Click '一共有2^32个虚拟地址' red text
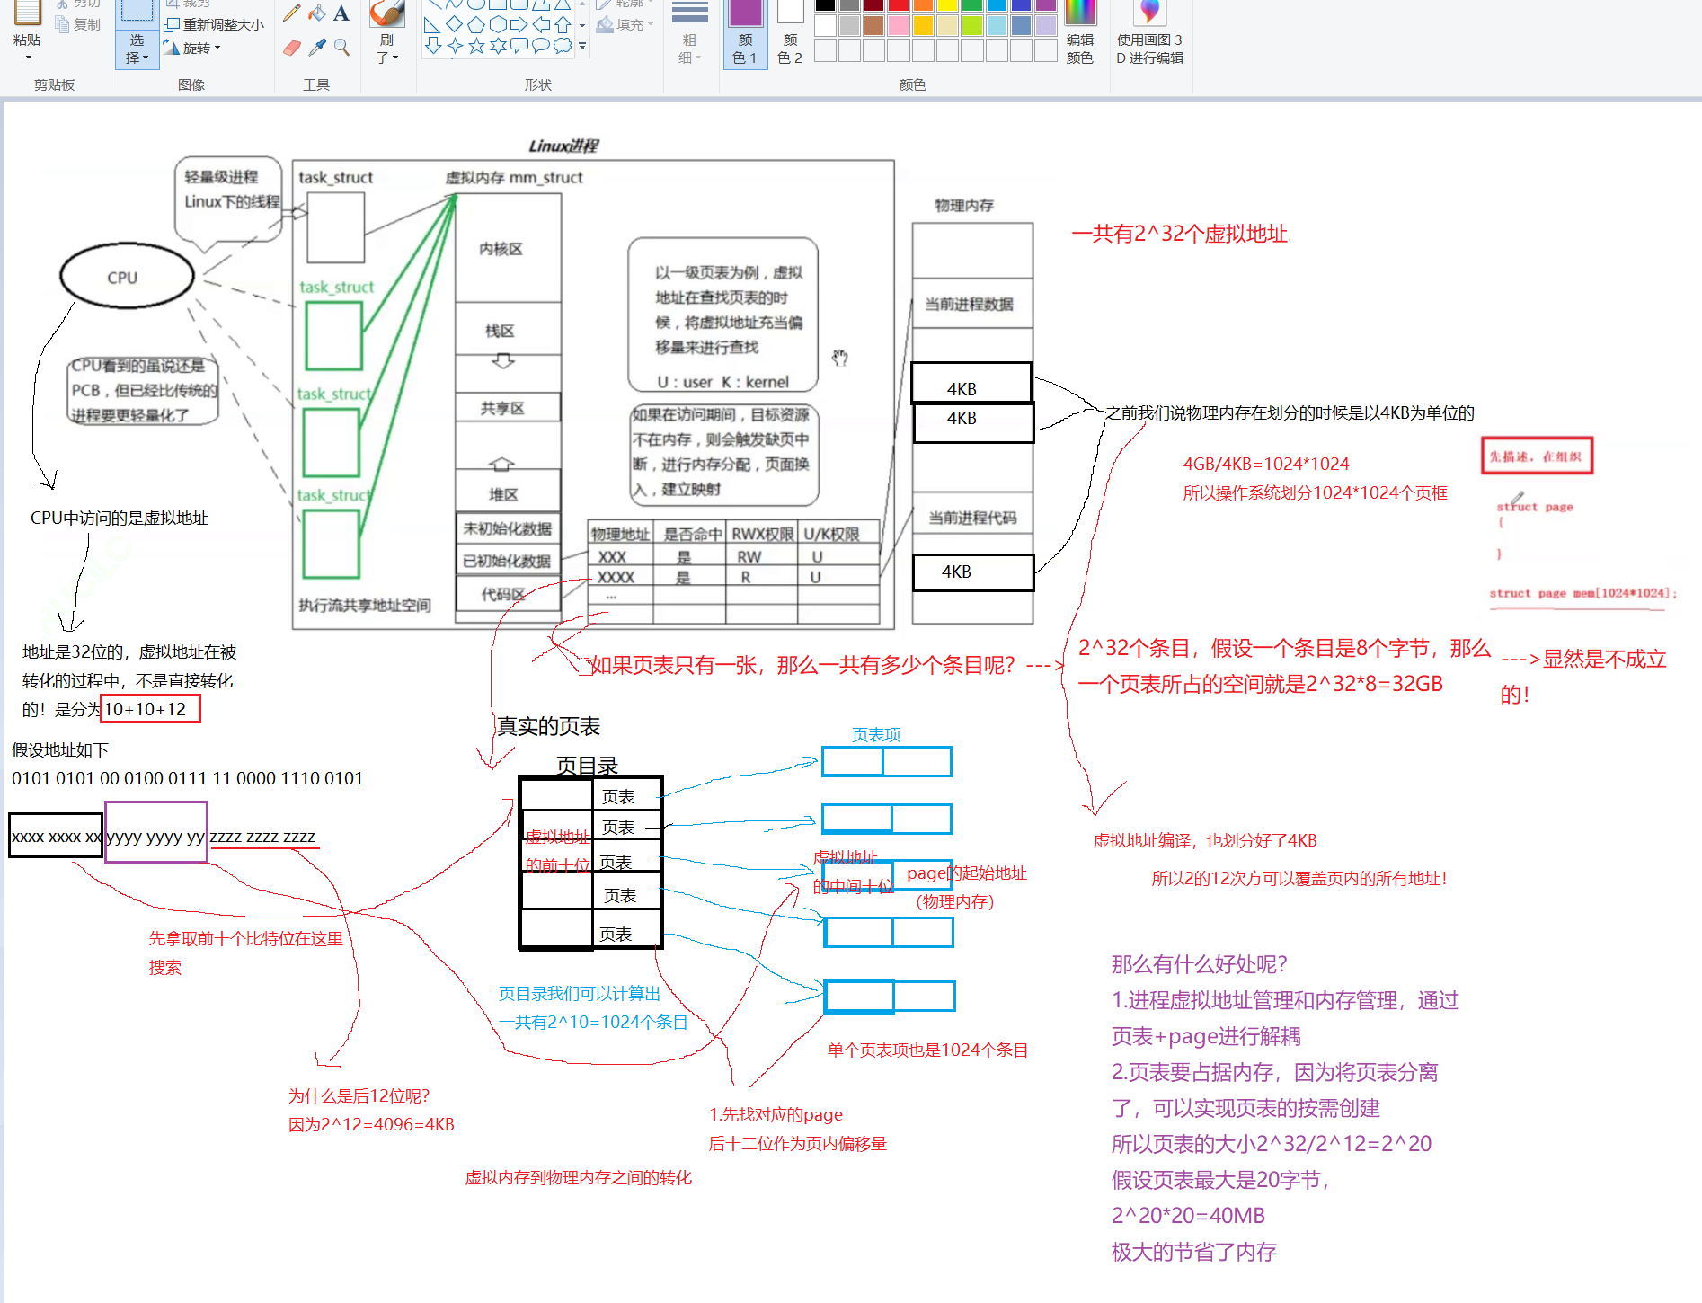 [1180, 235]
